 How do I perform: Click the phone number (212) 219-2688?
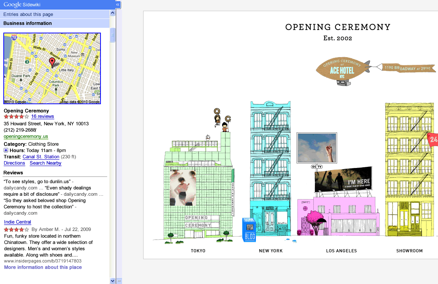tap(20, 130)
